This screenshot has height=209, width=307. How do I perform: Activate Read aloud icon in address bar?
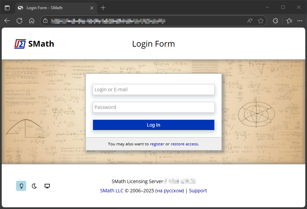[x=250, y=21]
